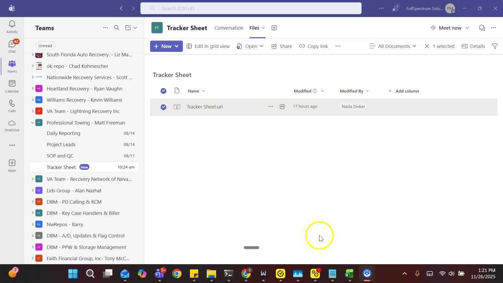
Task: Add a tab with the plus icon
Action: coord(274,28)
